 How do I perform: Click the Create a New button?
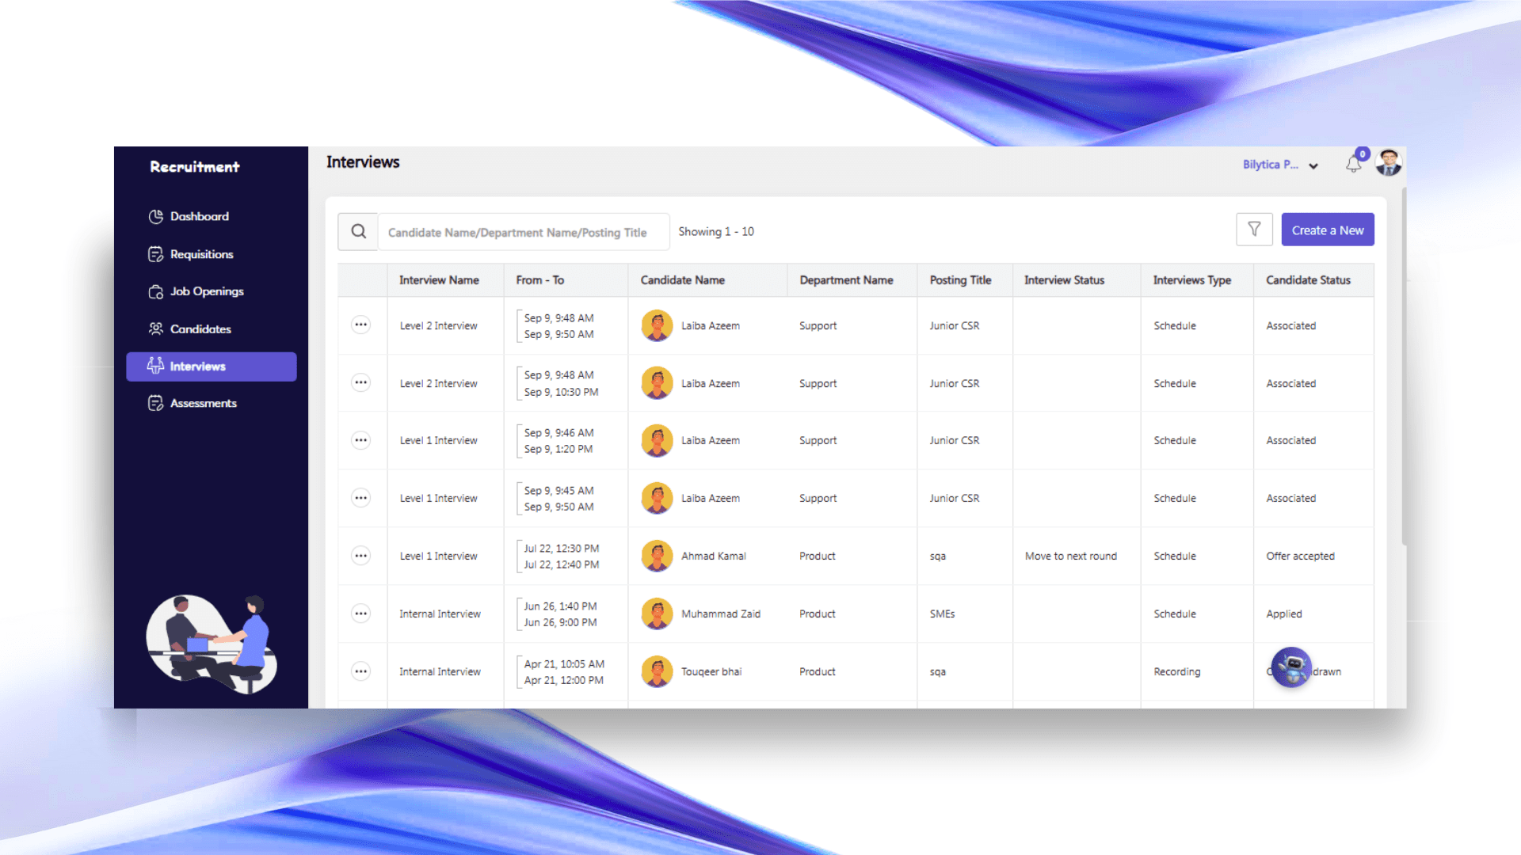point(1327,230)
